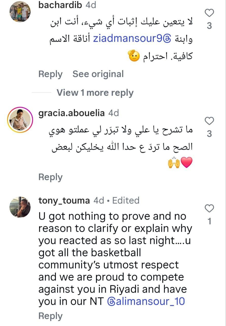
Task: Like gracia.abouelia's comment with the heart
Action: 209,121
